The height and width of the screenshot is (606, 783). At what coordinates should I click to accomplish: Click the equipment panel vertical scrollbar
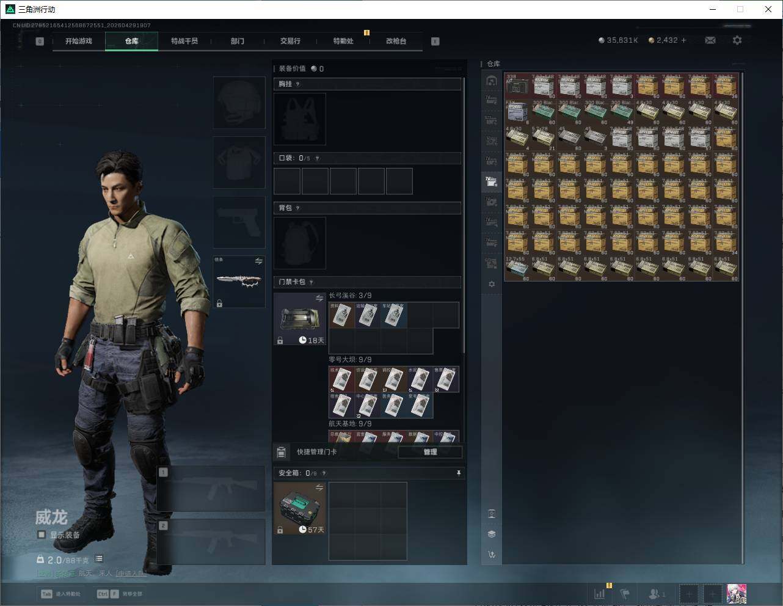(x=464, y=214)
